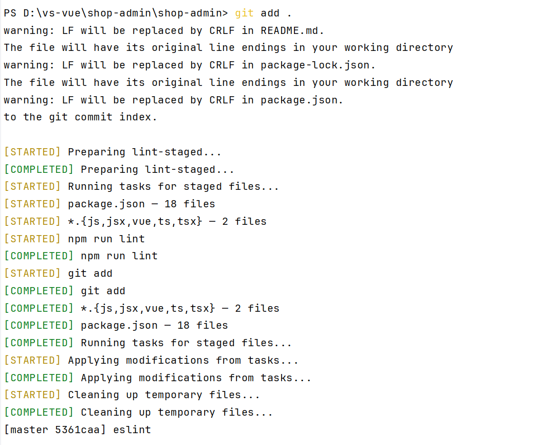Image resolution: width=535 pixels, height=445 pixels.
Task: Click package-lock.json in the CRLF warning
Action: (x=318, y=65)
